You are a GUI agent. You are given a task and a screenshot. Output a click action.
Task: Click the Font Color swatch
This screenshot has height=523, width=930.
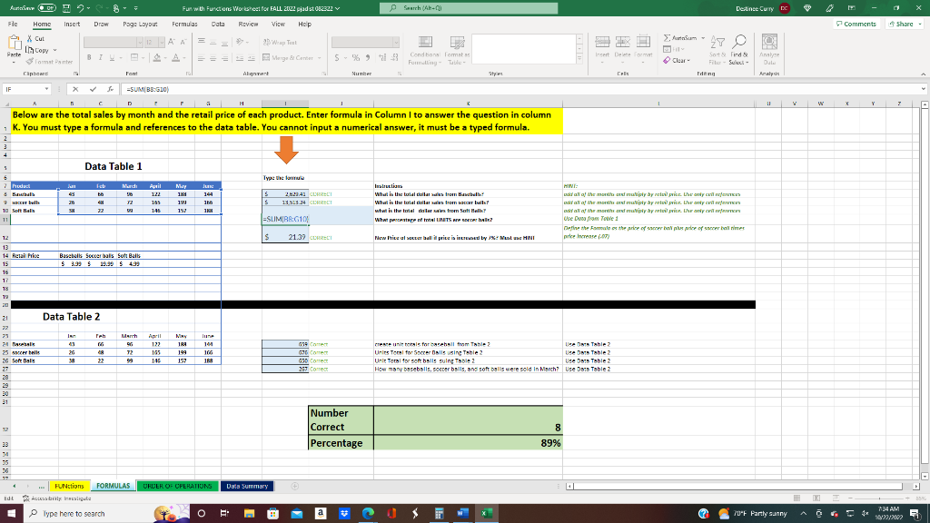[175, 57]
